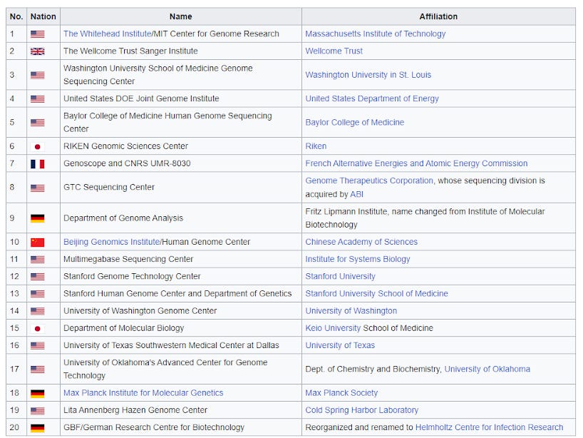This screenshot has height=438, width=583.
Task: Open Cold Spring Harbor Laboratory link
Action: click(362, 410)
